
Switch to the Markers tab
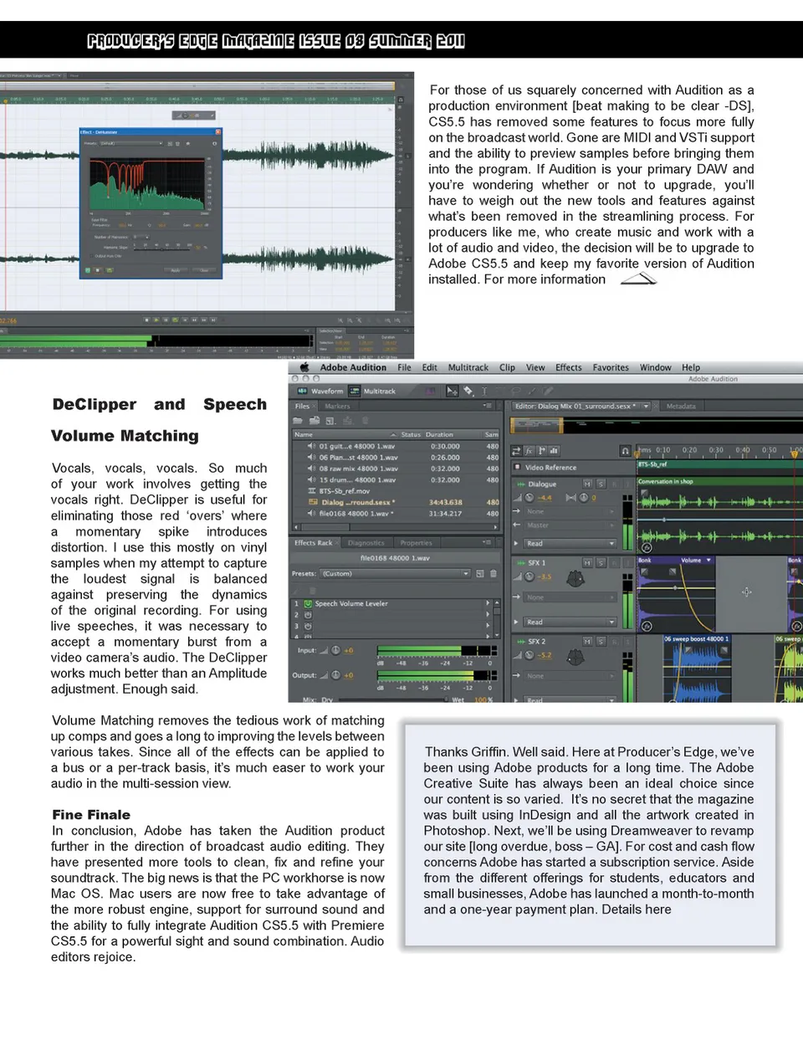pos(337,406)
